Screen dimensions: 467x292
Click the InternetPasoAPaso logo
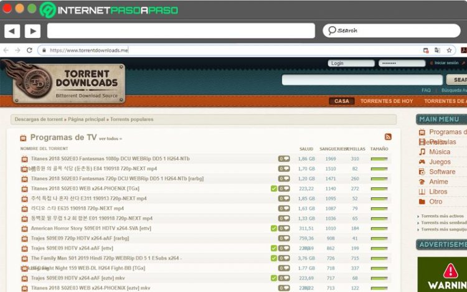coord(109,10)
